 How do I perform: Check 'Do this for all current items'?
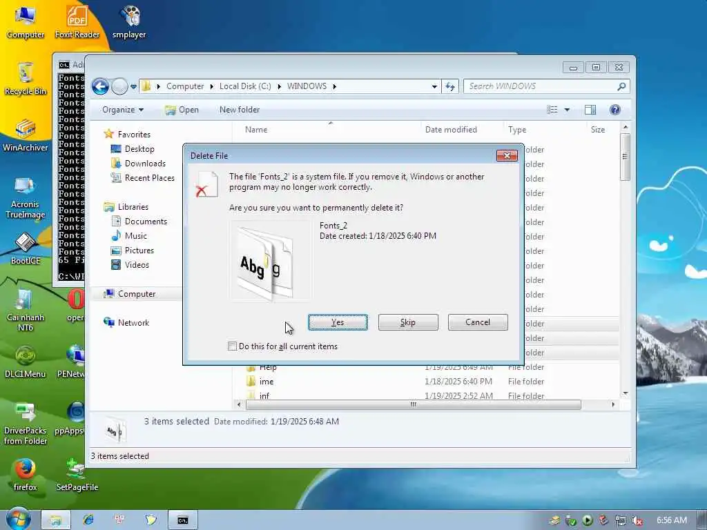232,346
